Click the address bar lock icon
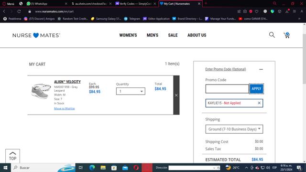 click(x=30, y=11)
